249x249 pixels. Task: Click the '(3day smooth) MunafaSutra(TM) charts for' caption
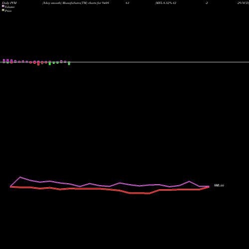click(72, 3)
